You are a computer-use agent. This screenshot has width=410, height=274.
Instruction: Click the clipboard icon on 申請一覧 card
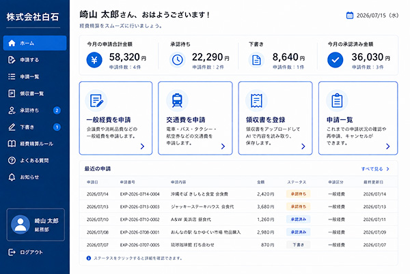click(x=337, y=101)
